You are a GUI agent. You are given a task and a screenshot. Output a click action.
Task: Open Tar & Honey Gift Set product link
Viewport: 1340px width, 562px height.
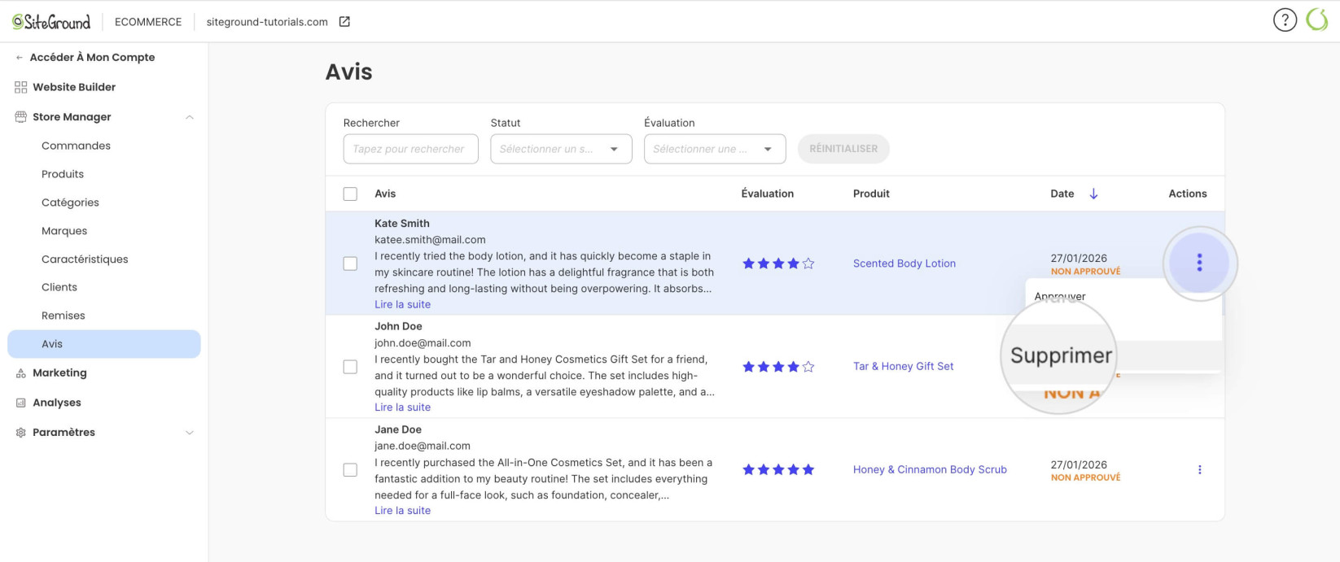[x=904, y=367]
